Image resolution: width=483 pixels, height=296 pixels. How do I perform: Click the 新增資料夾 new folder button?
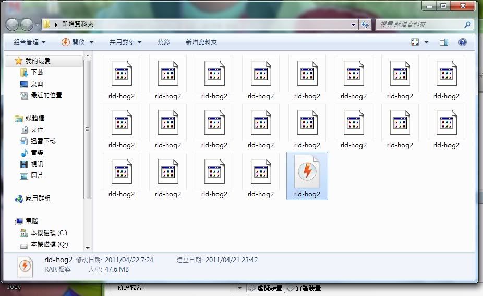[x=201, y=42]
